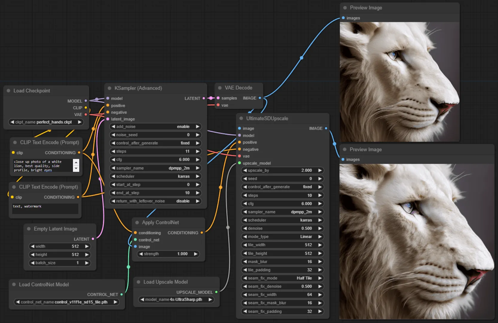Click the text watermark prompt field
The image size is (498, 323).
pos(45,208)
